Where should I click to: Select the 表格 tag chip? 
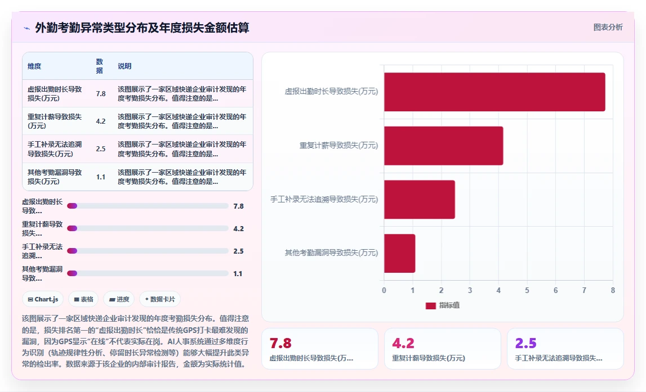coord(83,299)
